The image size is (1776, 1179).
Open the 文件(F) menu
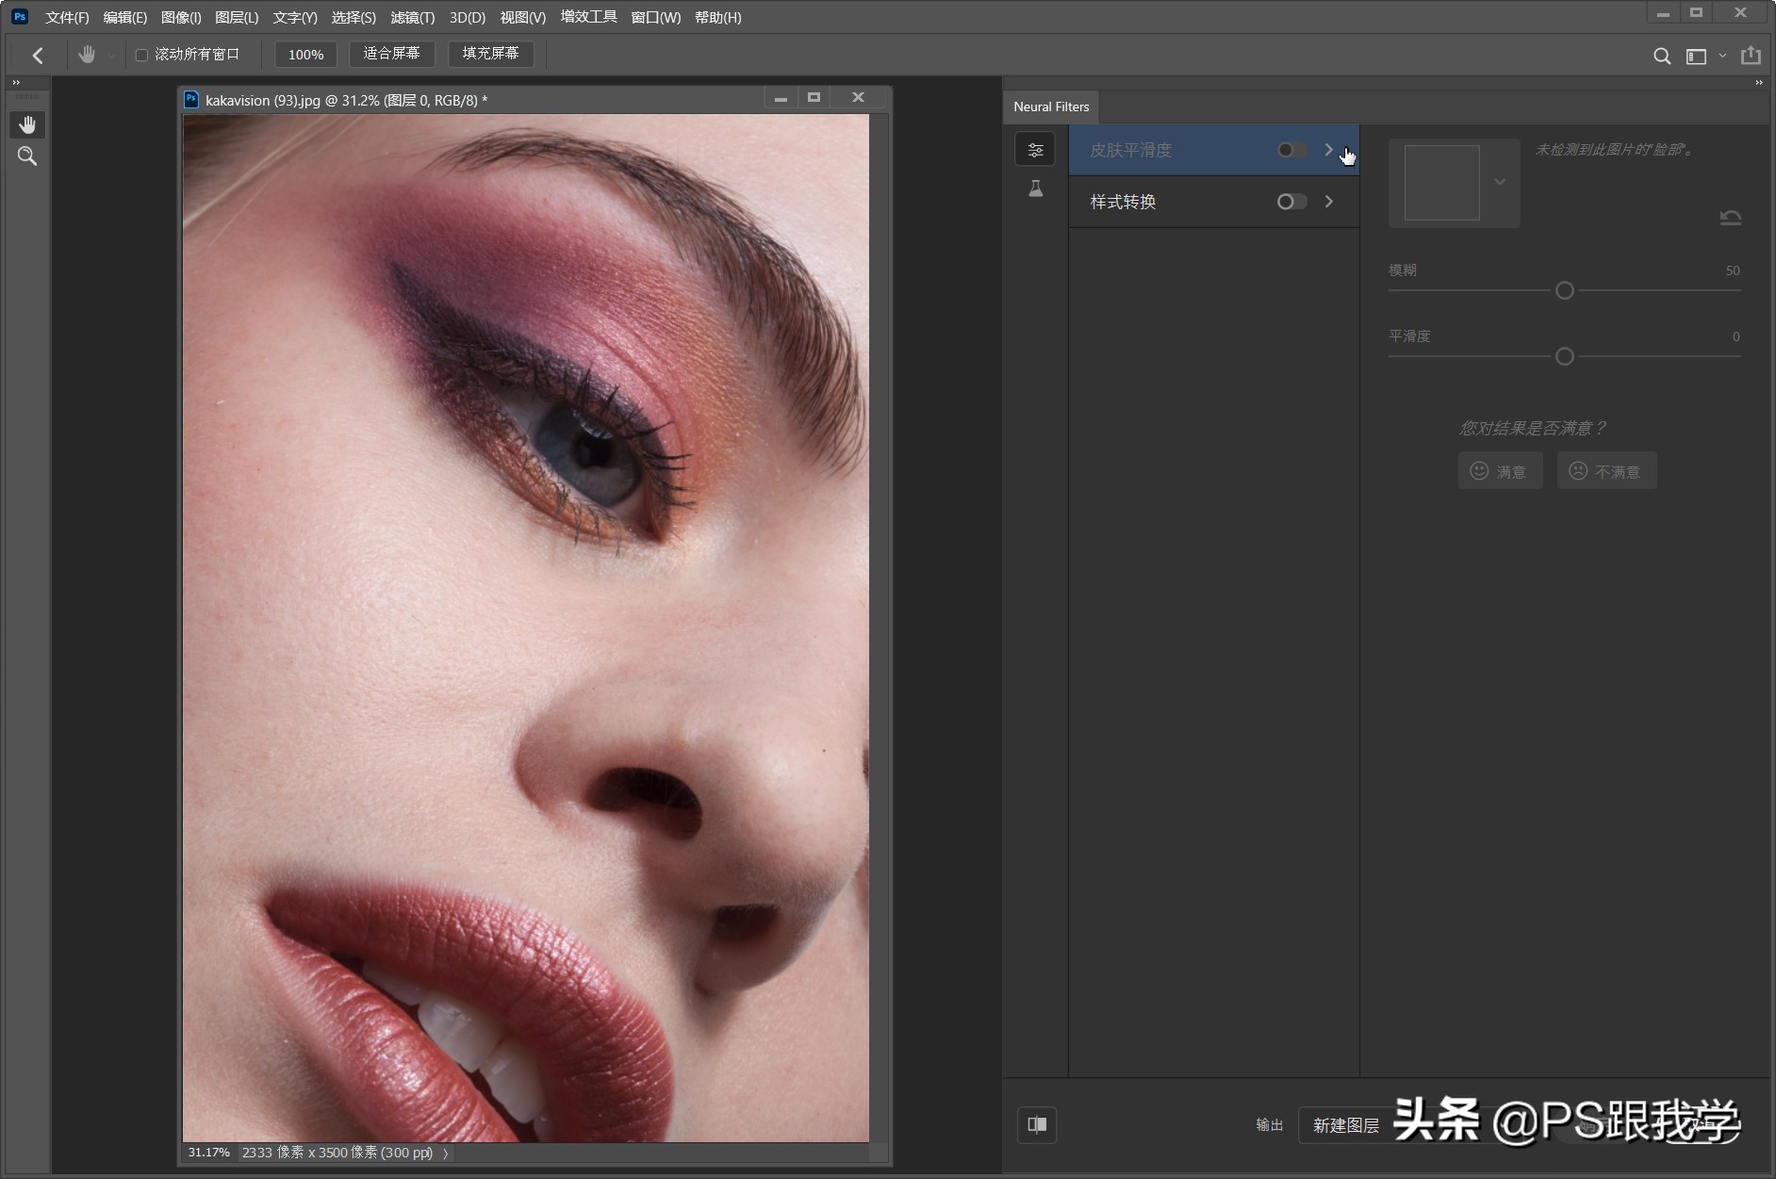click(x=67, y=17)
